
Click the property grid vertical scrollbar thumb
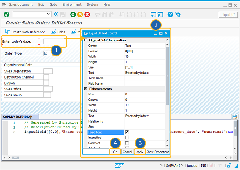[x=167, y=76]
